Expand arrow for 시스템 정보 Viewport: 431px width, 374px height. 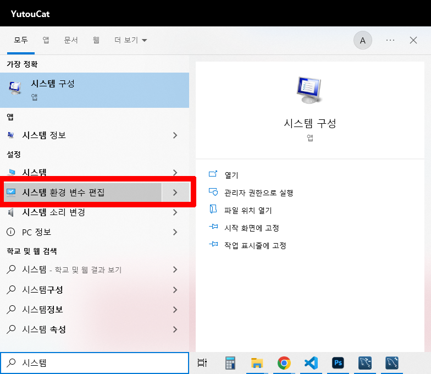[x=175, y=135]
